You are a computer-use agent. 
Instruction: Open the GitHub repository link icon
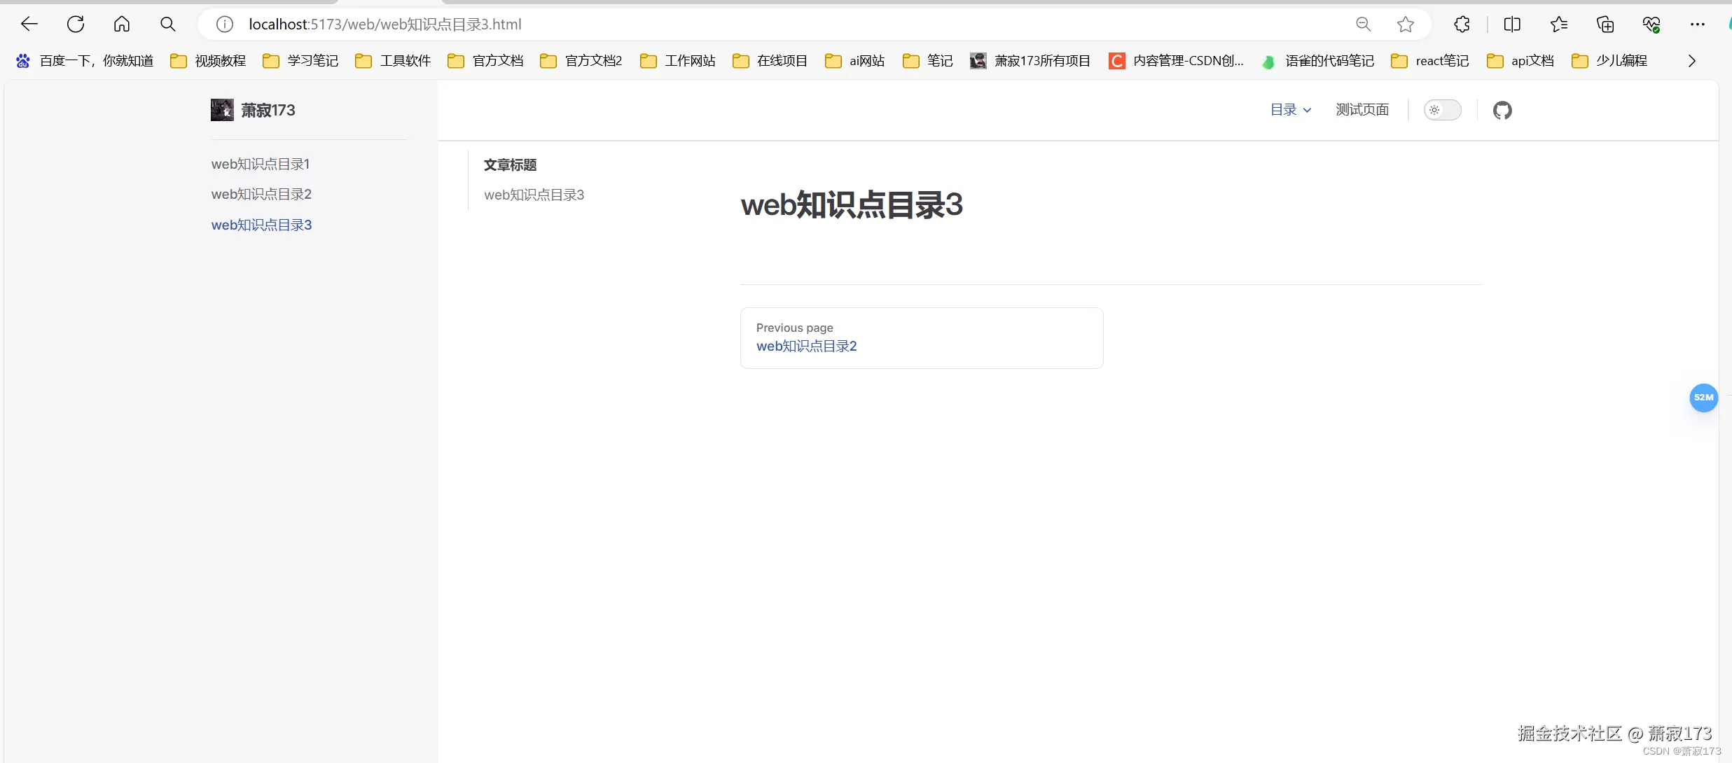click(1503, 110)
